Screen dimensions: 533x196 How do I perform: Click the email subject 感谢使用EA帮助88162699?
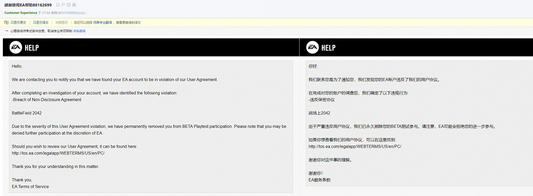pos(28,5)
